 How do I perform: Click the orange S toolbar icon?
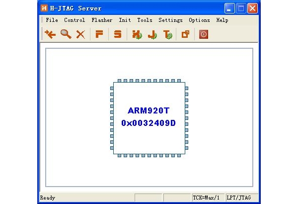coord(118,34)
